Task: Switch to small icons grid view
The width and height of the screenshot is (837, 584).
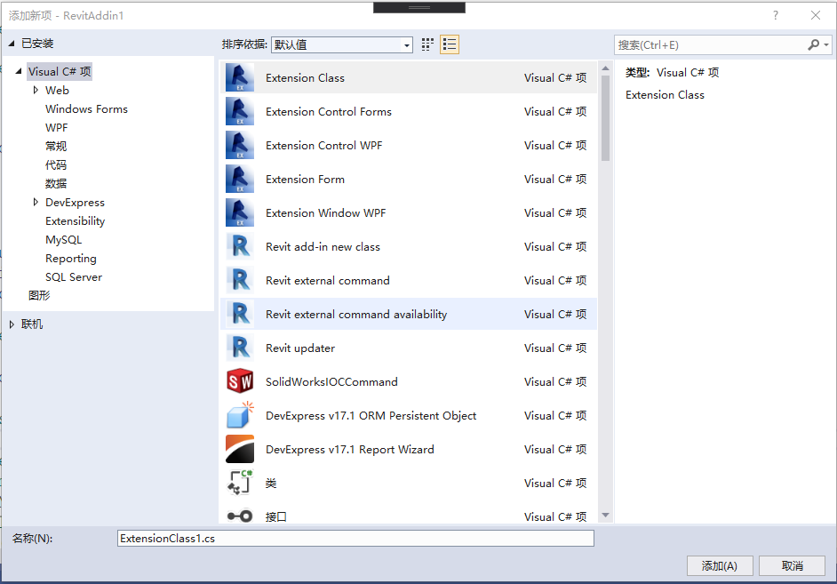Action: 427,44
